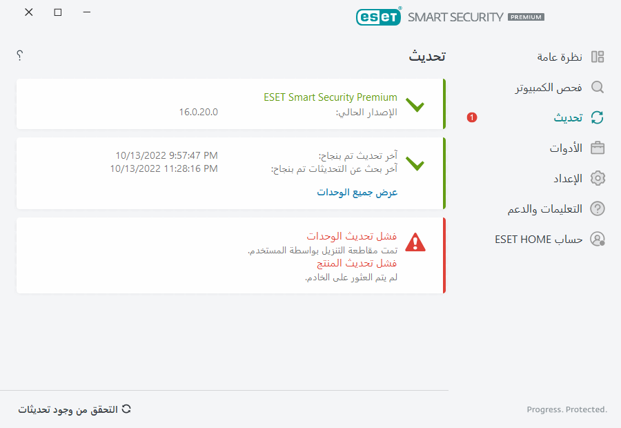Expand the ESET Smart Security Premium version chevron
Screen dimensions: 621x428
point(415,106)
